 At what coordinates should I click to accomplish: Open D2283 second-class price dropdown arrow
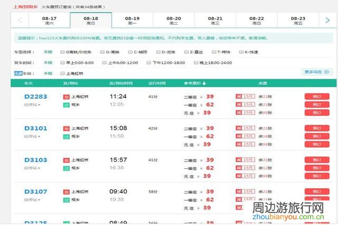(x=201, y=97)
